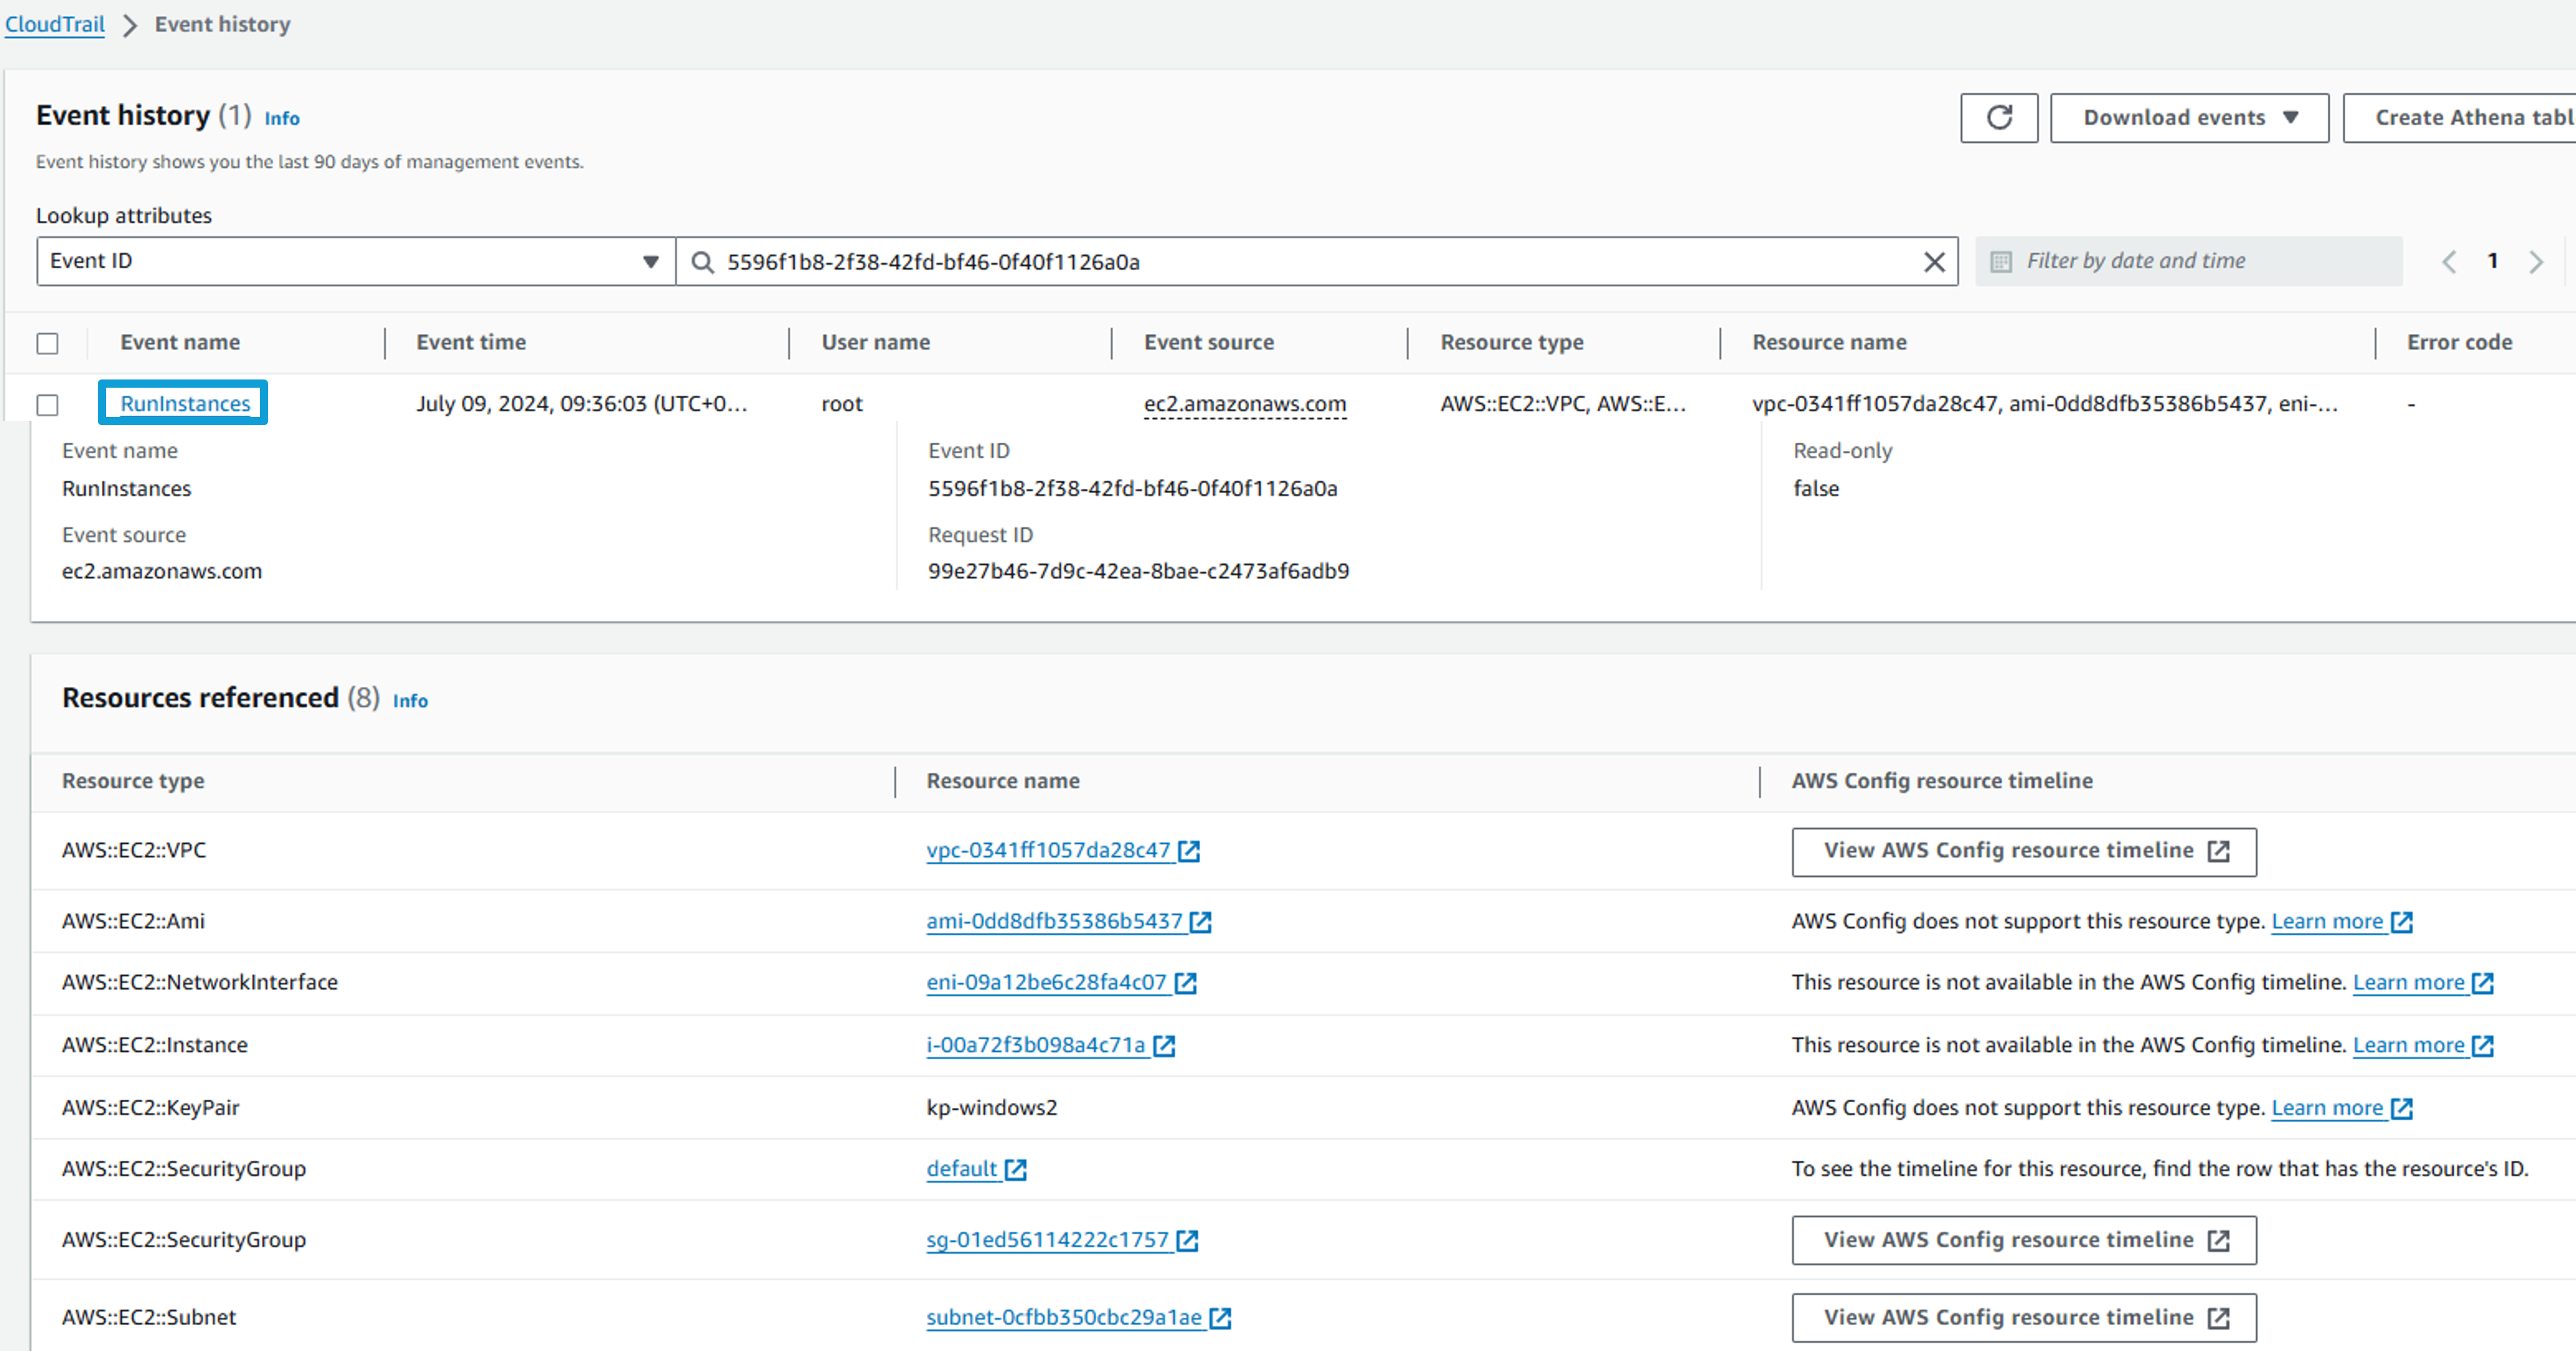Select the kp-windows2 key pair text
2576x1351 pixels.
991,1107
